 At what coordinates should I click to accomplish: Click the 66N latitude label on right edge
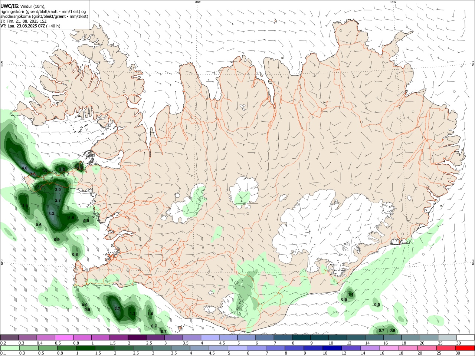(x=473, y=64)
